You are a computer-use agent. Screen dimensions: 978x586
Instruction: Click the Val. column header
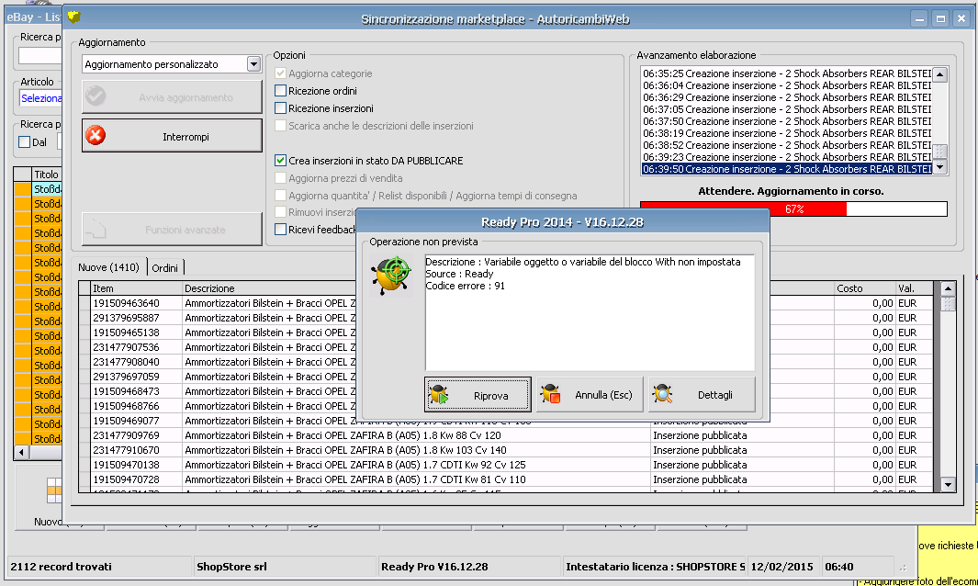(x=915, y=288)
